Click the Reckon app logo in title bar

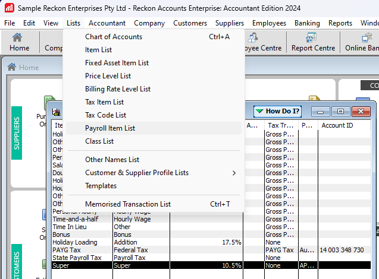pyautogui.click(x=9, y=8)
